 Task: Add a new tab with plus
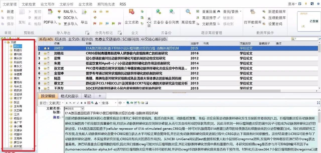pos(100,96)
